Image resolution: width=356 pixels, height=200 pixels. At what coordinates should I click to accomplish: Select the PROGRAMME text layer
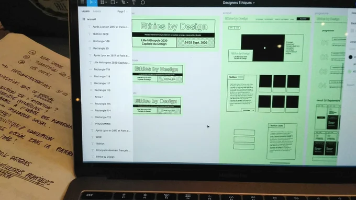point(103,124)
